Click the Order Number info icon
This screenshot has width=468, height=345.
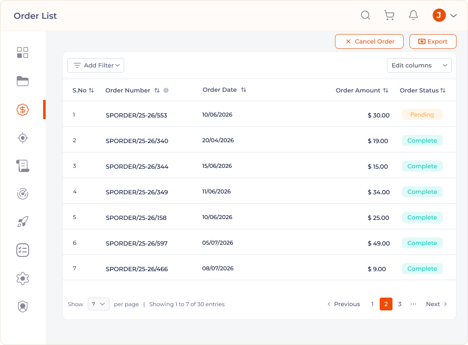(x=166, y=90)
